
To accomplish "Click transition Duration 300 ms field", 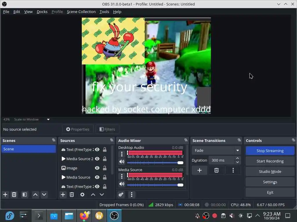I will tap(222, 160).
